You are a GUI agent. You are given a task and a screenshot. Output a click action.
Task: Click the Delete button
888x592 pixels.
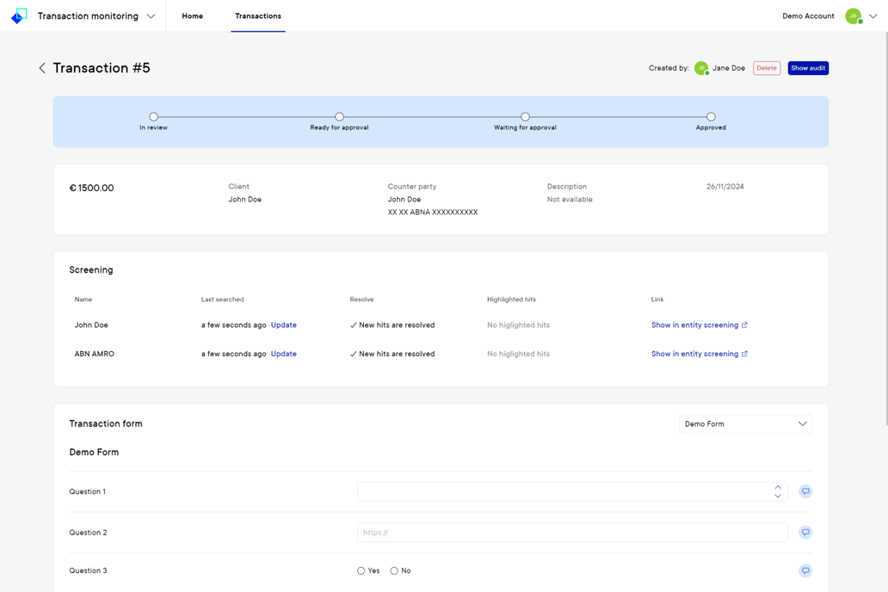pos(767,68)
